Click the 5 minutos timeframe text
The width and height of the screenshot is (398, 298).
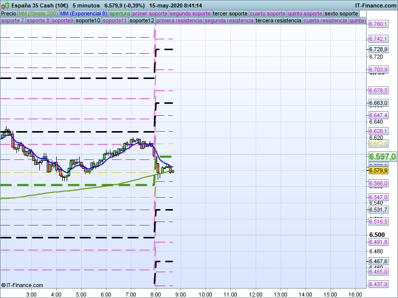point(82,5)
